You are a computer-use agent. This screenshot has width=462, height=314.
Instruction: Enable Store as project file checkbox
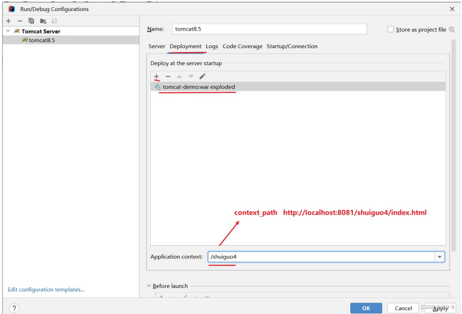391,30
